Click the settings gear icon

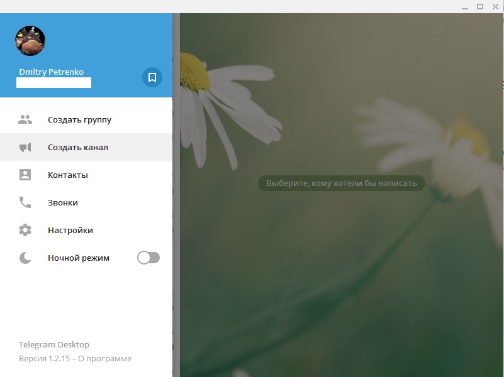[x=25, y=230]
